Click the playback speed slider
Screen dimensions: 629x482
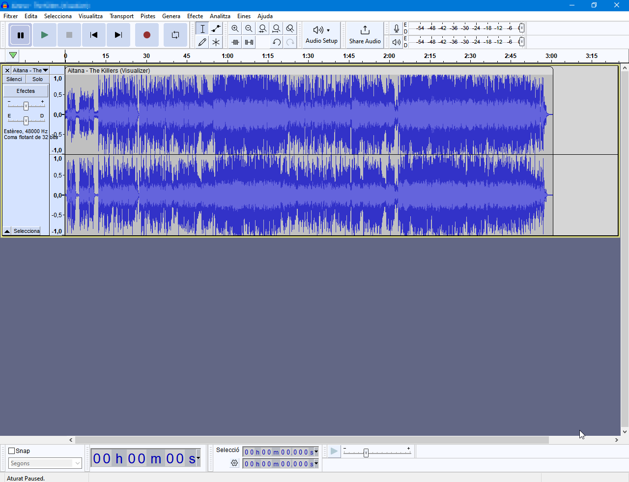(x=366, y=453)
